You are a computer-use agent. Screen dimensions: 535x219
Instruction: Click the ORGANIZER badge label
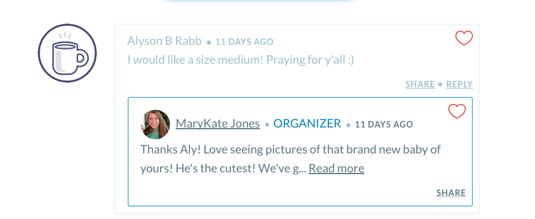coord(307,123)
